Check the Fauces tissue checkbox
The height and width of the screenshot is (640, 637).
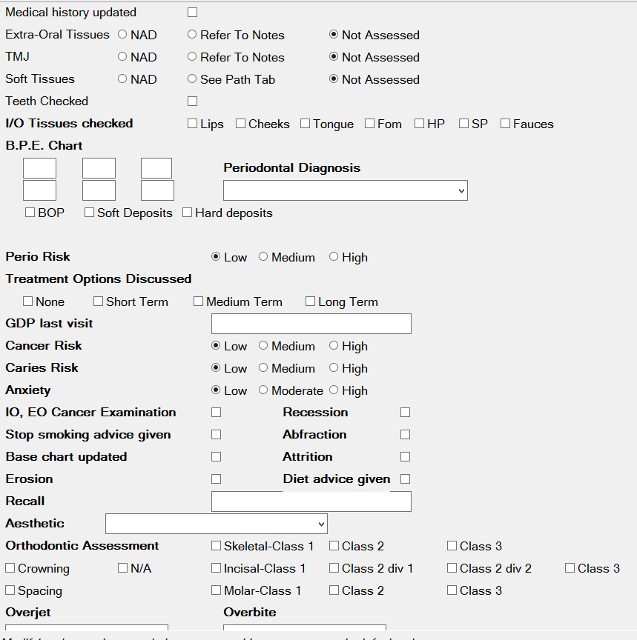504,124
